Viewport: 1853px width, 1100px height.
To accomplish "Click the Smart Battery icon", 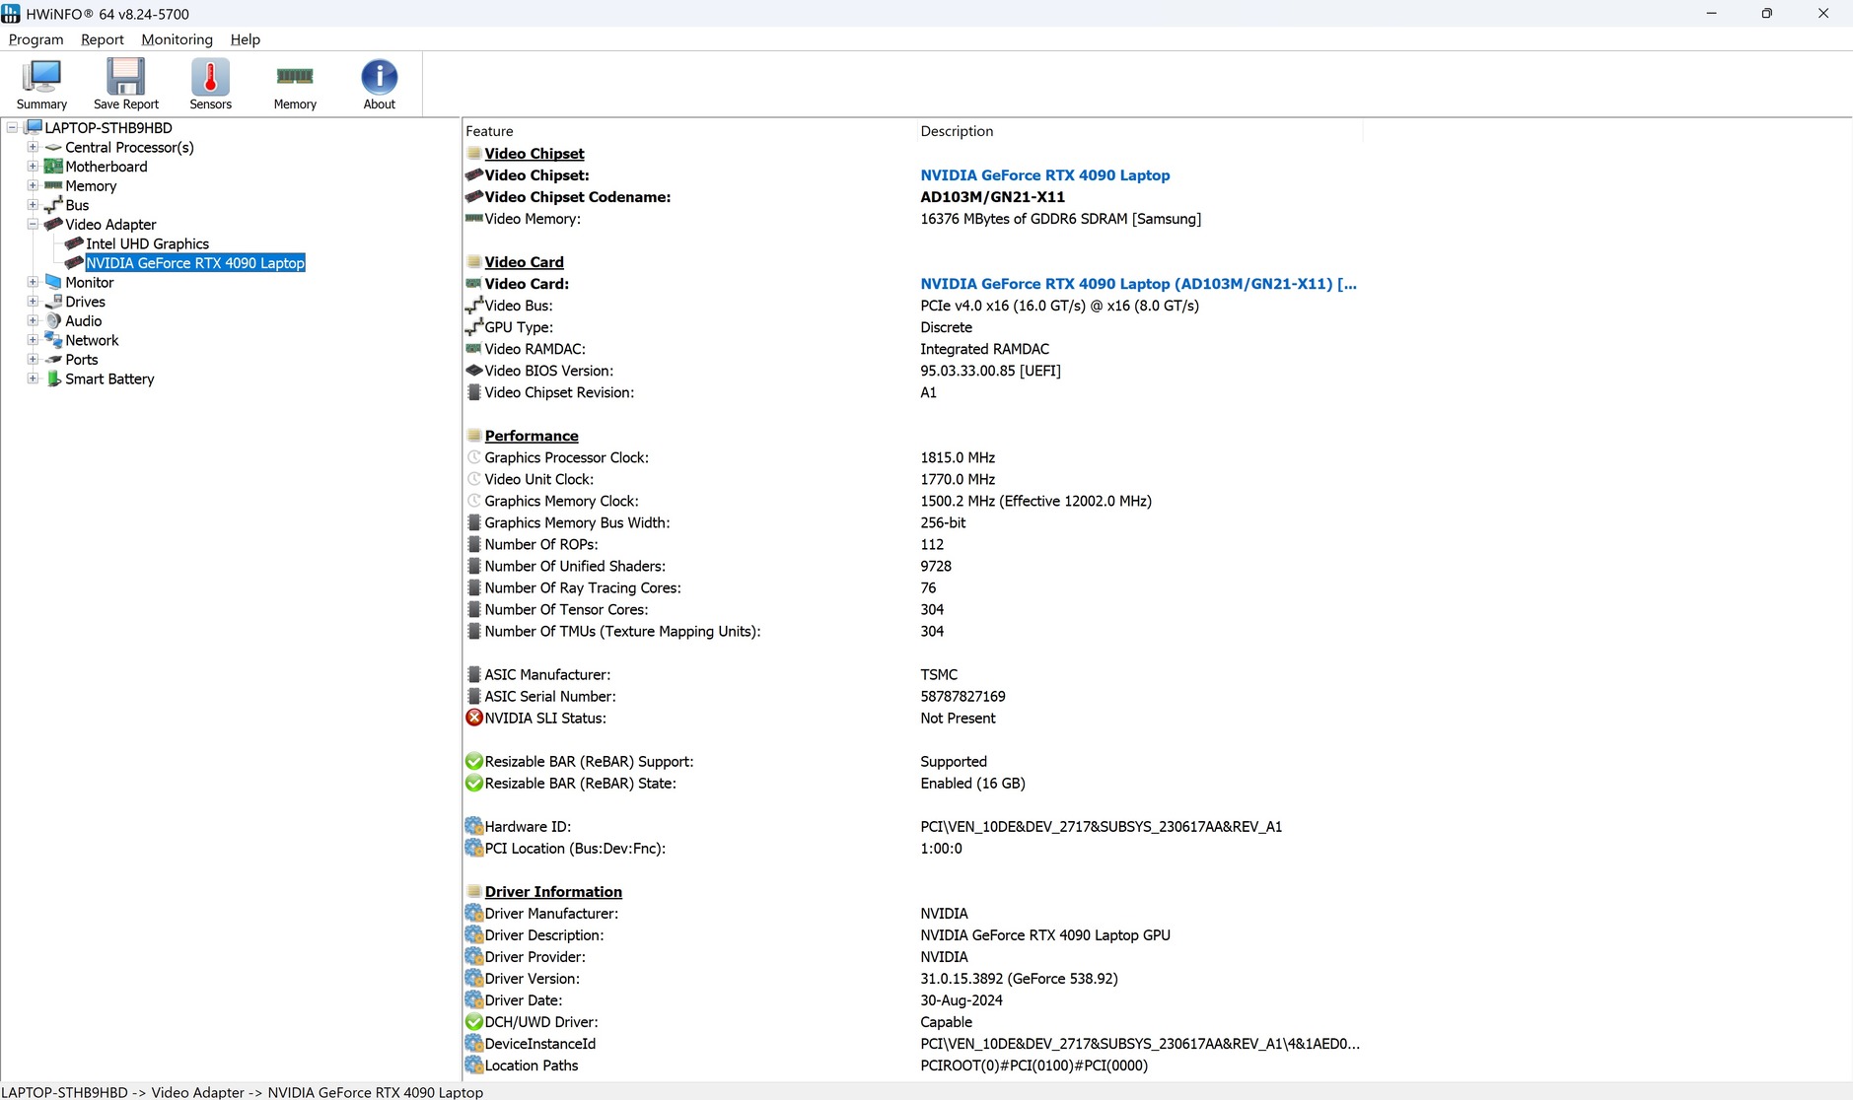I will point(53,378).
